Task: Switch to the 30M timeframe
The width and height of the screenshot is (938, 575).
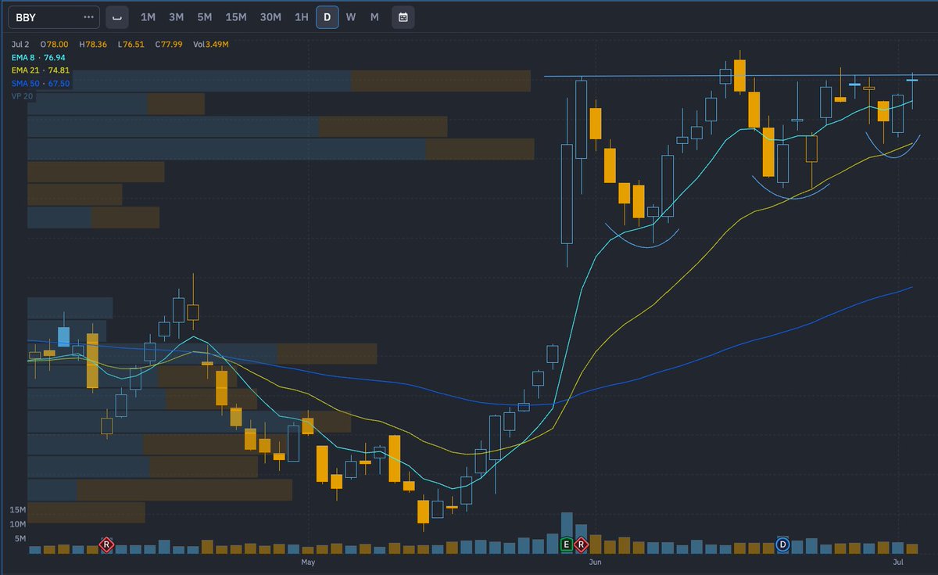Action: pos(270,17)
